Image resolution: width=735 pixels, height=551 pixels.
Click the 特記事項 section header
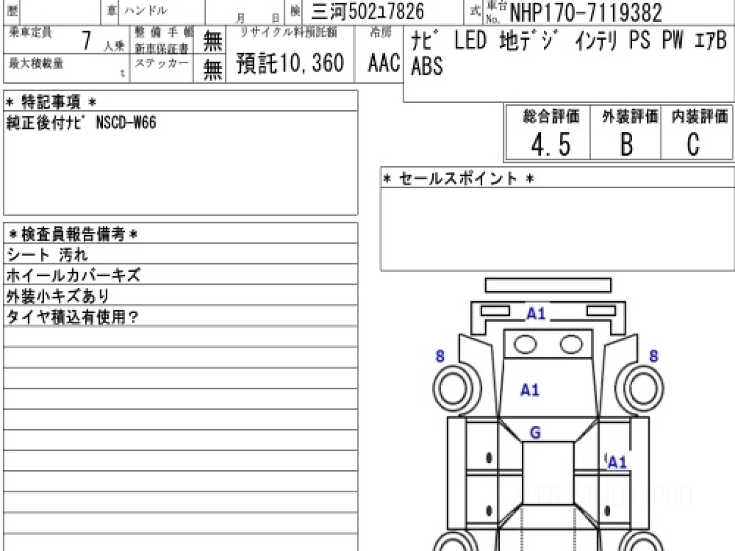click(x=51, y=102)
